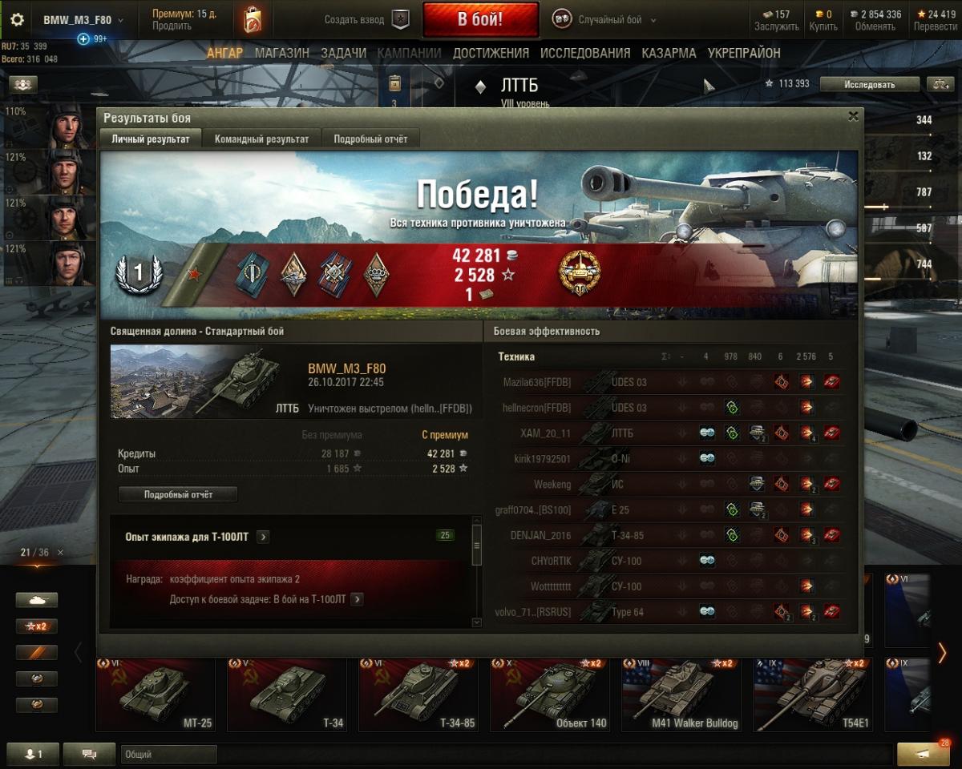The height and width of the screenshot is (769, 962).
Task: Toggle the x2 star bonus carousel filter
Action: coord(37,626)
